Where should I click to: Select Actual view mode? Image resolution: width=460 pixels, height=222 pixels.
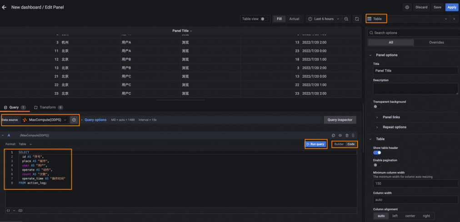pos(294,19)
